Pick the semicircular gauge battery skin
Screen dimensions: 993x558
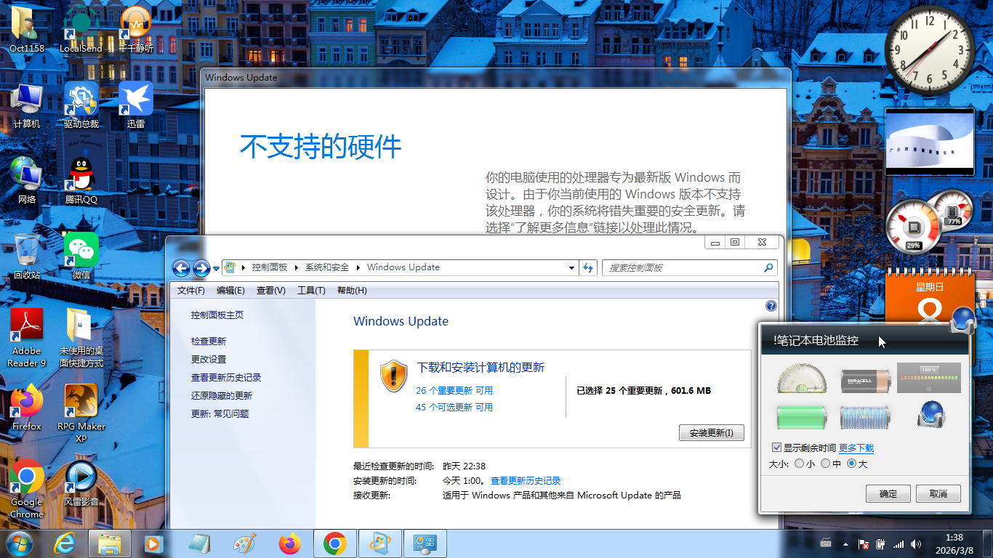click(x=802, y=379)
